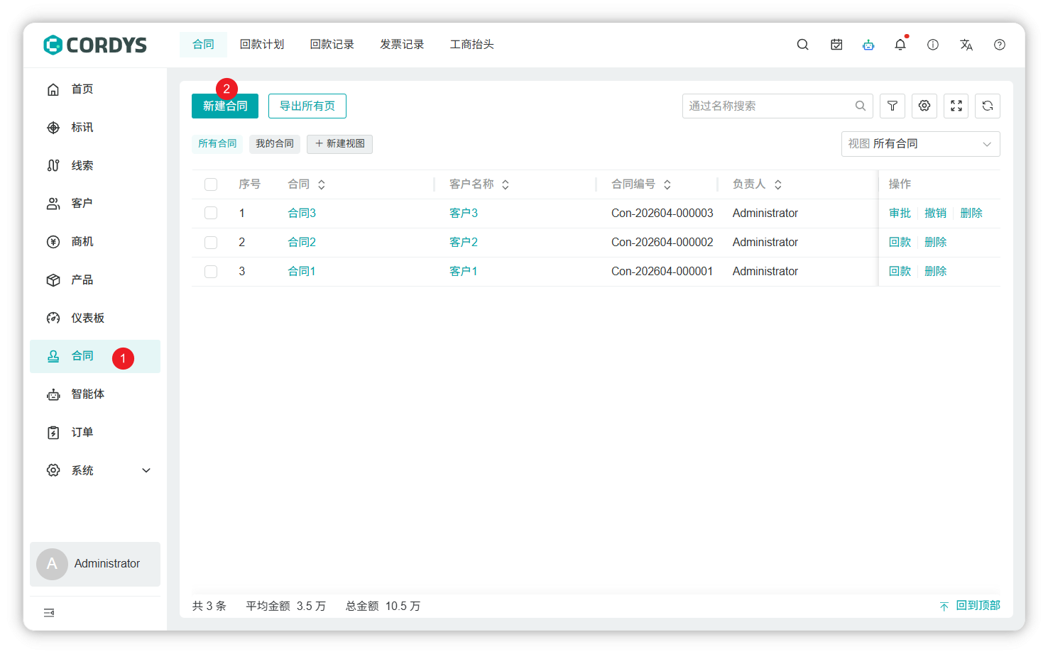Open customer 客户3 link
This screenshot has height=654, width=1048.
coord(464,214)
